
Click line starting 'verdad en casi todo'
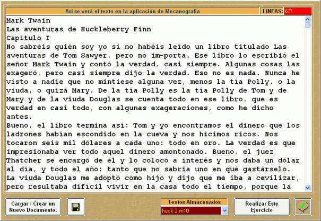(x=140, y=108)
